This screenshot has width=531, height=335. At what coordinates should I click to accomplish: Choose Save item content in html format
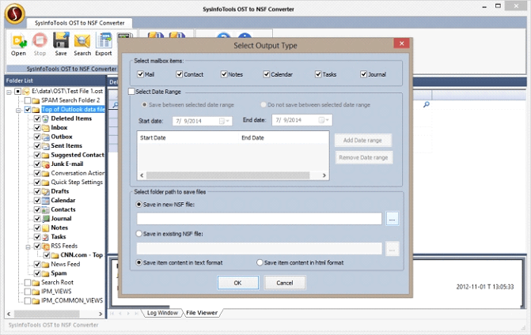260,262
